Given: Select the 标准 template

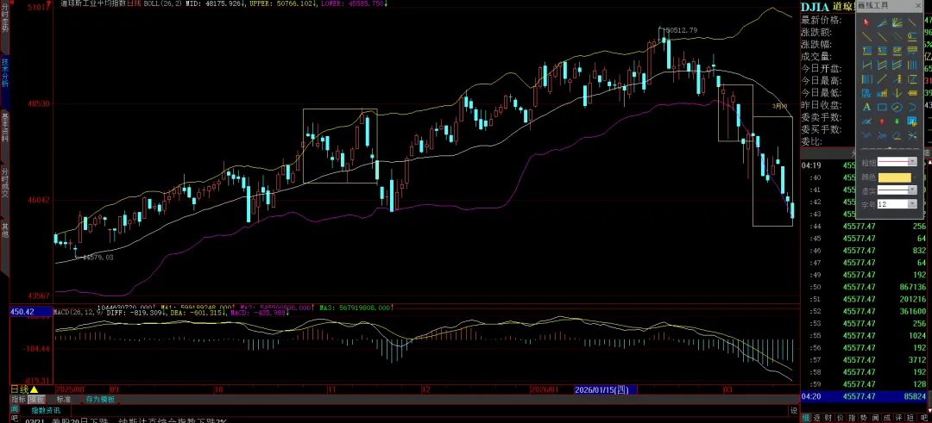Looking at the screenshot, I should coord(64,399).
